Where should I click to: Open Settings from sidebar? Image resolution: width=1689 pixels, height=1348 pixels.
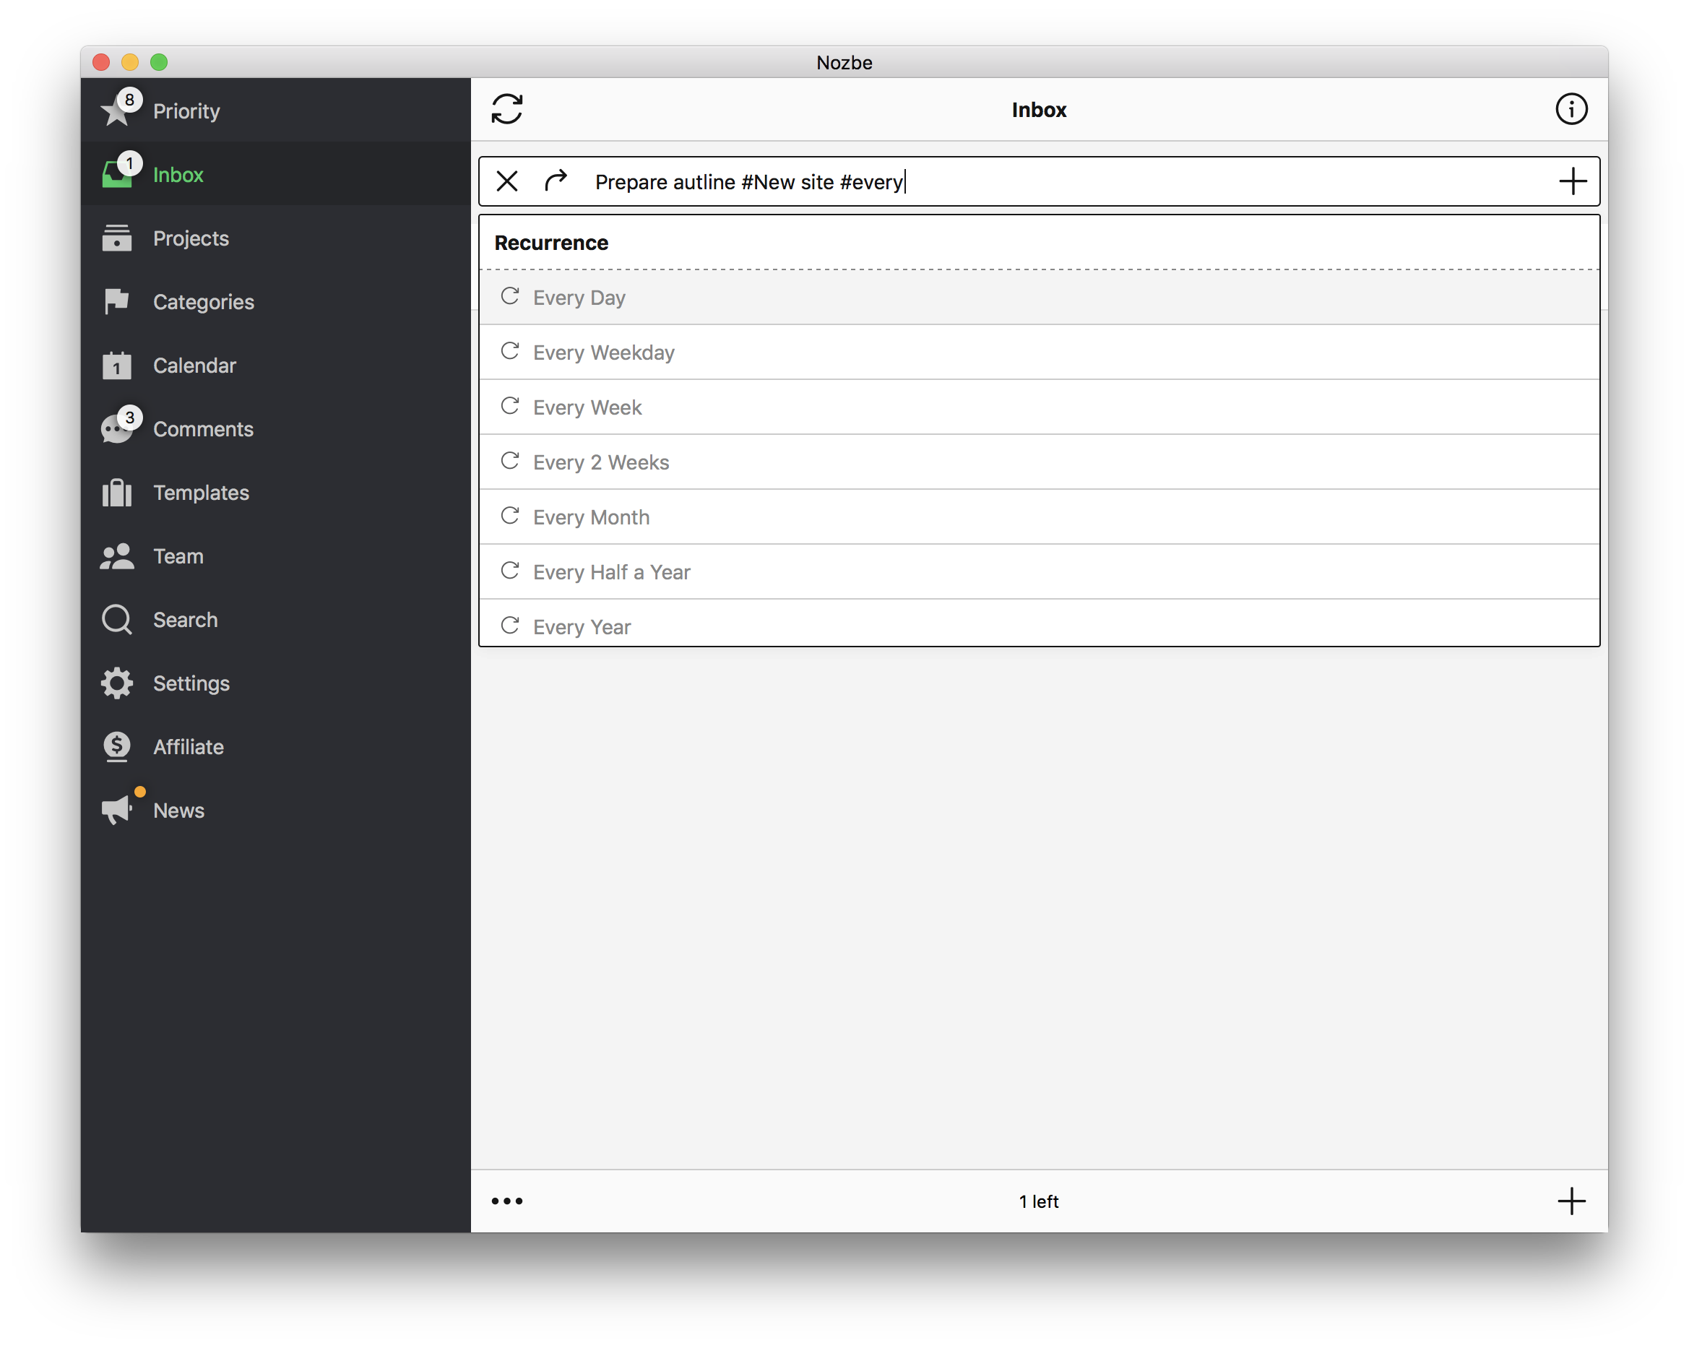click(191, 682)
